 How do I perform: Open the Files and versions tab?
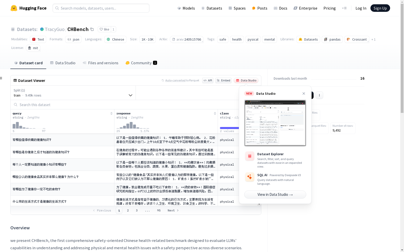click(x=100, y=63)
